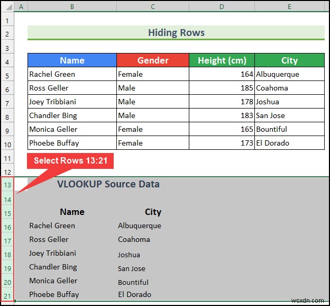
Task: Click Phoebe Buffay in the source data
Action: coord(54,294)
